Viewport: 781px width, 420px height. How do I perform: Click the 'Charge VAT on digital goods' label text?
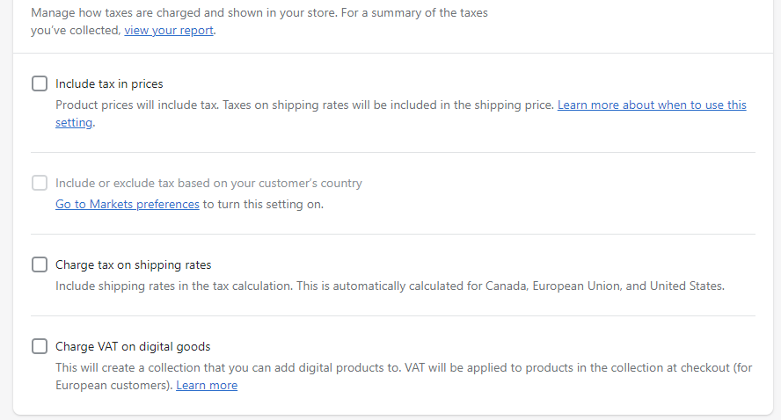pyautogui.click(x=133, y=346)
